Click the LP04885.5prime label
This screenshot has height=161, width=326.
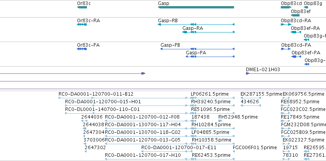(210, 132)
